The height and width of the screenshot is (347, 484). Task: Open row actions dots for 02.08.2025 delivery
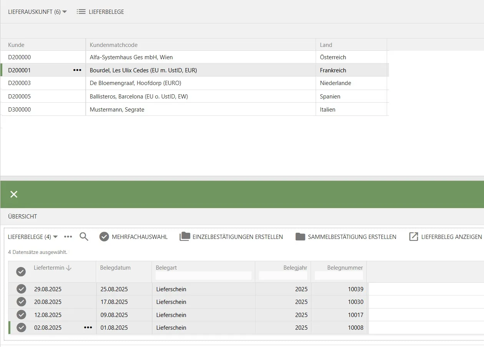tap(88, 327)
